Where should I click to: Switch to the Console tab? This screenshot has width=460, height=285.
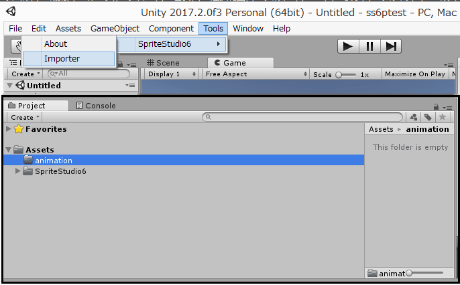[96, 105]
